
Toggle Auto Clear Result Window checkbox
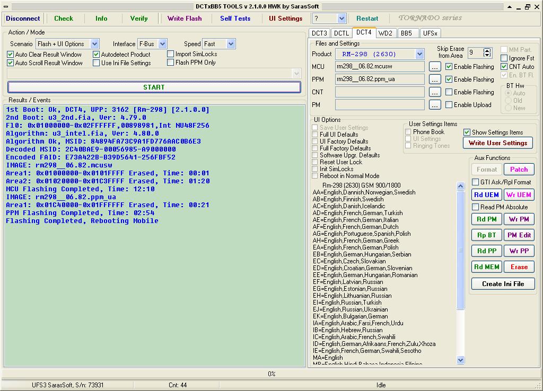pyautogui.click(x=11, y=55)
